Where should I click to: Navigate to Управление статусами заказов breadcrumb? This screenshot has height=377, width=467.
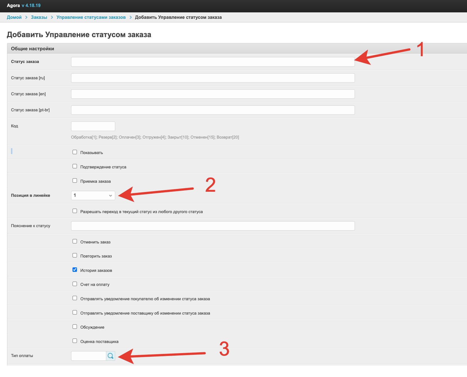91,17
